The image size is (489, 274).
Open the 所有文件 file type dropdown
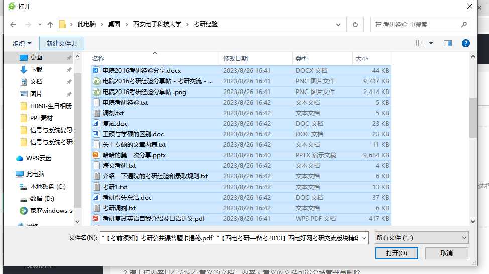point(422,238)
